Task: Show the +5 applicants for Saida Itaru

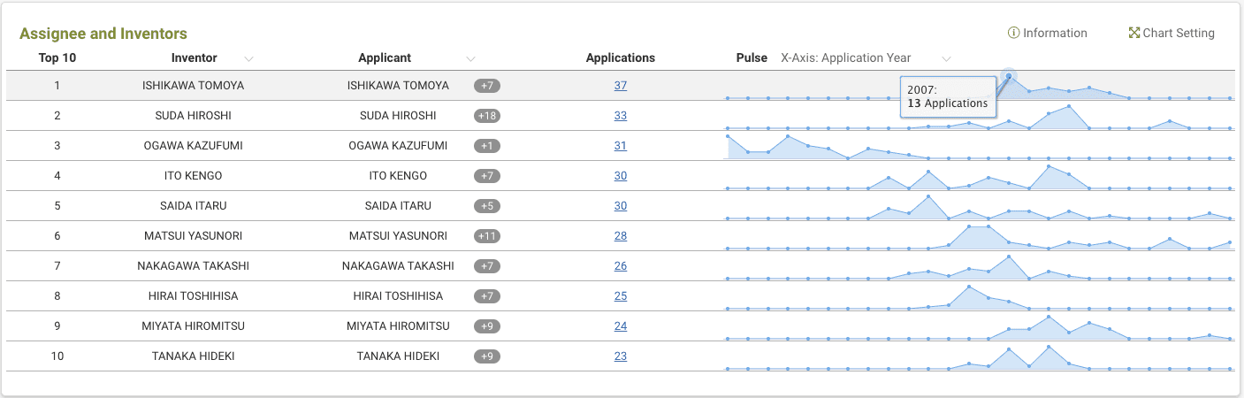Action: [x=486, y=206]
